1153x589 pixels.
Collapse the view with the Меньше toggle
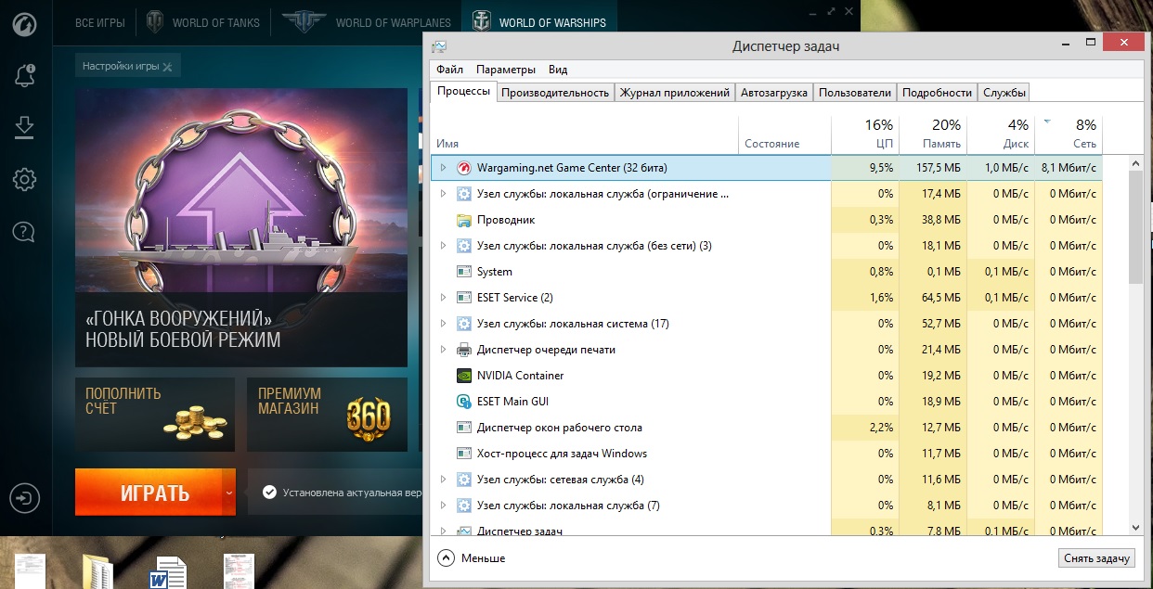click(472, 558)
